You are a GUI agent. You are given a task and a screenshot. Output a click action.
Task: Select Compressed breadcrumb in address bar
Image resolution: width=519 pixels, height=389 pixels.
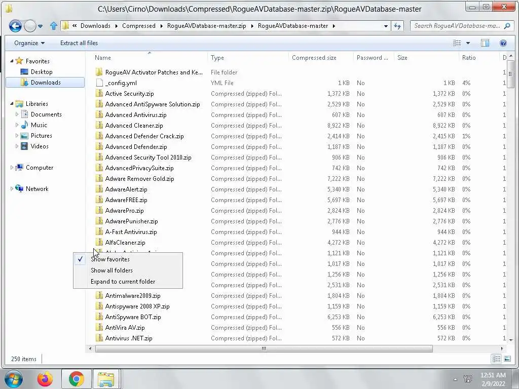click(x=139, y=26)
